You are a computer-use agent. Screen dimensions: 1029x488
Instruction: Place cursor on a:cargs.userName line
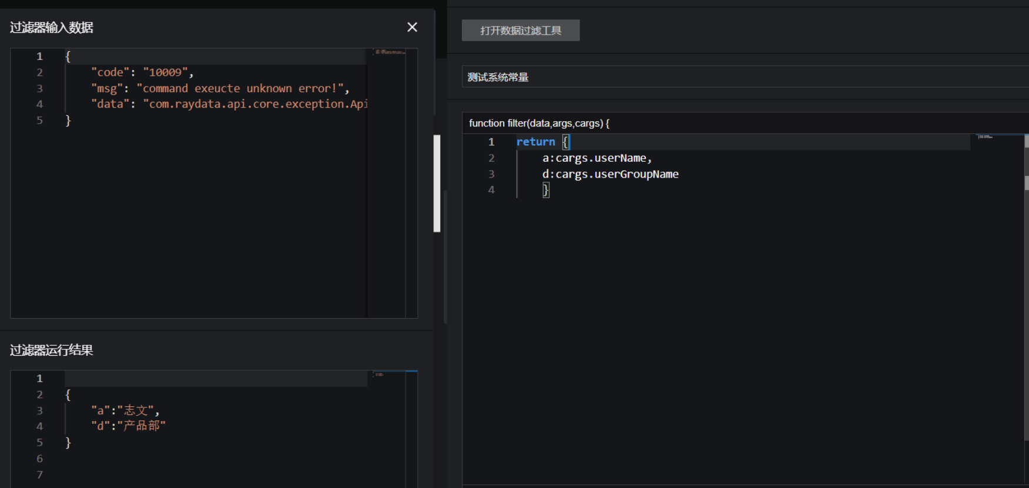(x=596, y=158)
